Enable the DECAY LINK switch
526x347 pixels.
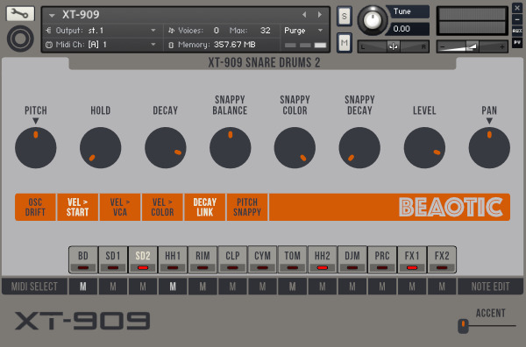coord(204,207)
